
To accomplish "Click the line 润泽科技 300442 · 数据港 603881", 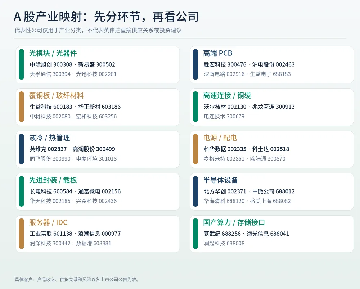I will (70, 243).
